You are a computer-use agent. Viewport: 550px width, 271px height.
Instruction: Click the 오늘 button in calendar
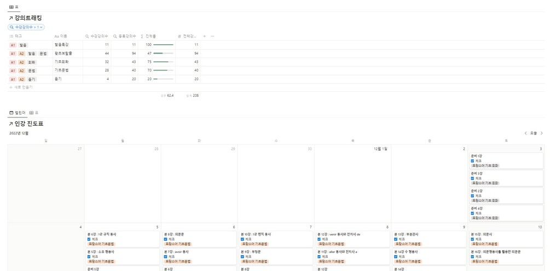pos(534,133)
